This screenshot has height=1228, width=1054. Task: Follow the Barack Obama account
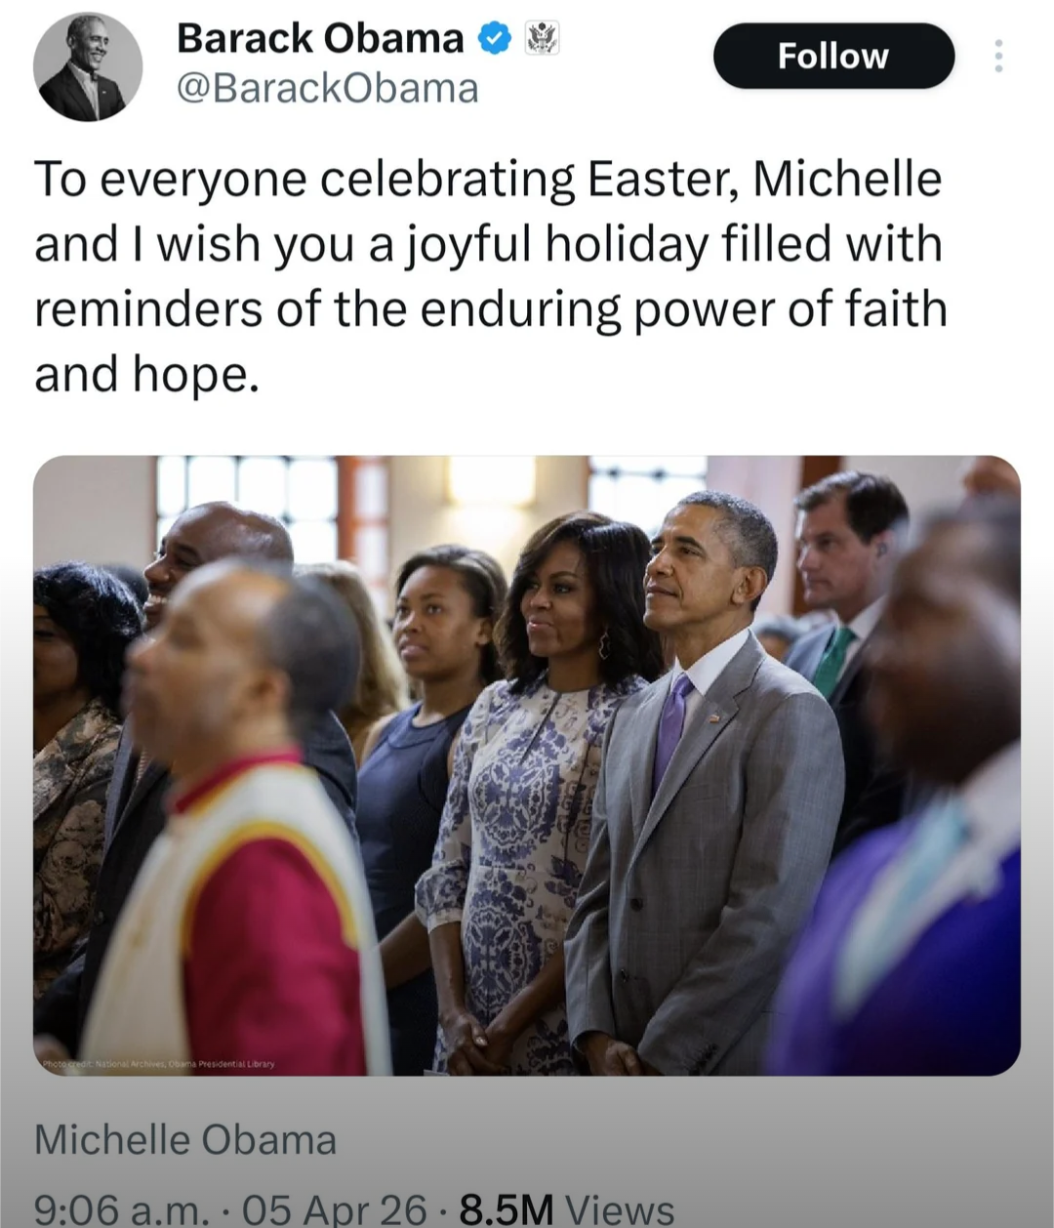(x=832, y=57)
